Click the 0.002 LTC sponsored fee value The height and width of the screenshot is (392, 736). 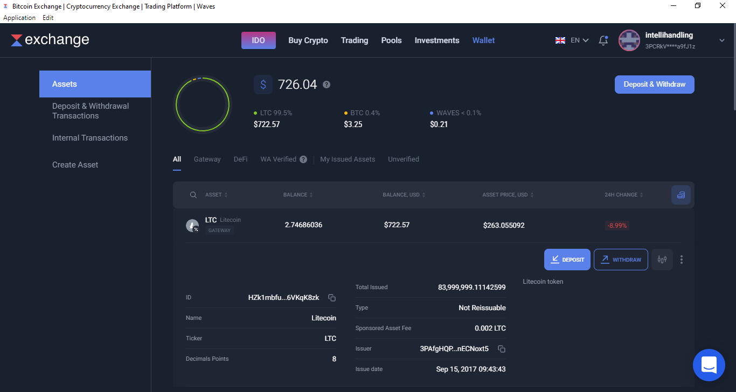(x=490, y=328)
